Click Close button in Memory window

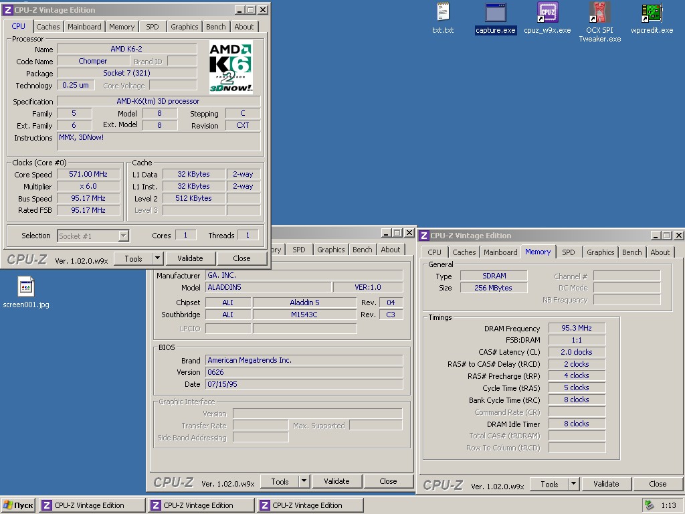pyautogui.click(x=658, y=484)
